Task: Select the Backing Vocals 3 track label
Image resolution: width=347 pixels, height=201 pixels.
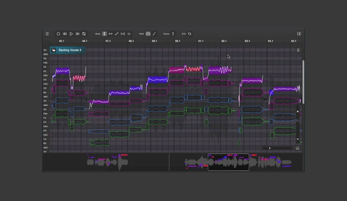Action: coord(70,50)
